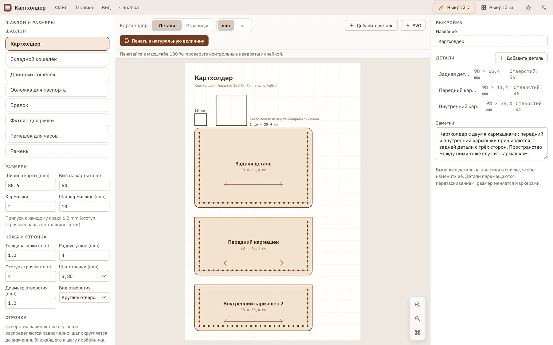Select Передний кармашек in the details list

pyautogui.click(x=492, y=90)
